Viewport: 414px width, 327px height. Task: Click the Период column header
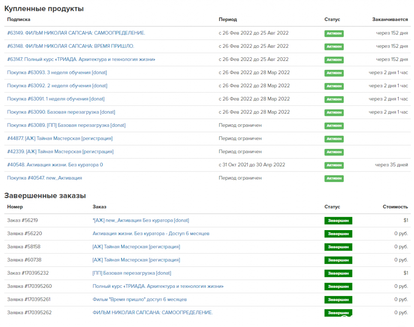(228, 19)
